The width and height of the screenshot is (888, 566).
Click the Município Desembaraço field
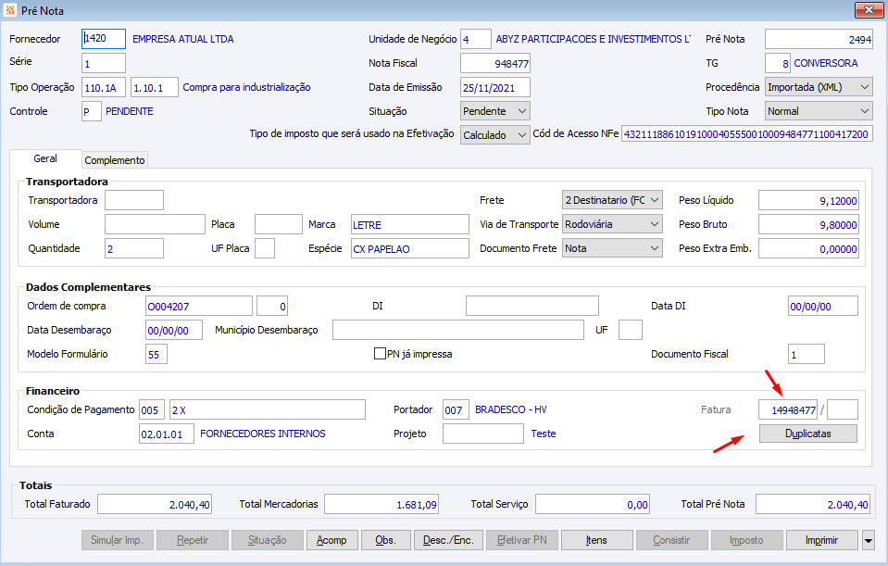[x=458, y=330]
